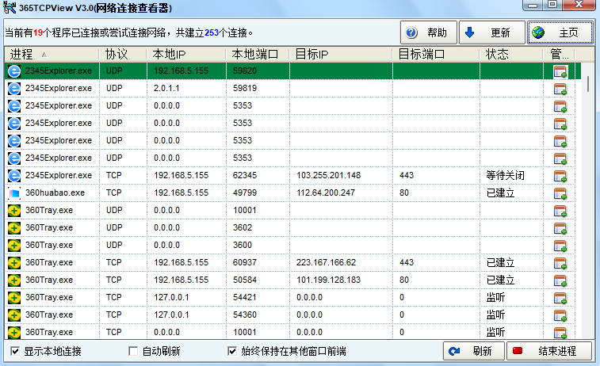Click 360huabao.exe process icon
Screen dimensions: 600x366
click(x=14, y=193)
